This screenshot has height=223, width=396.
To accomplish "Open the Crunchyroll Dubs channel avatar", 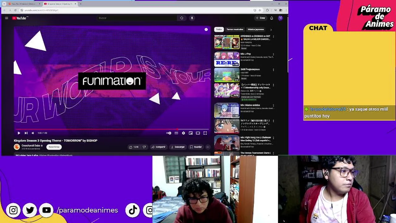I will (17, 147).
